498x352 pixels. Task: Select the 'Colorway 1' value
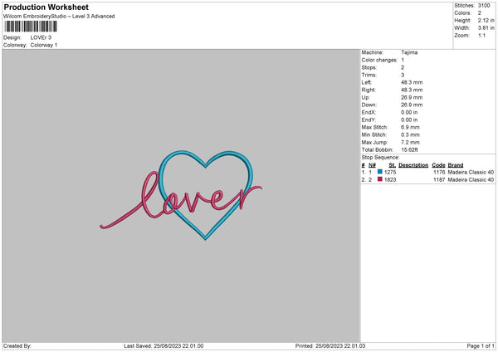point(44,45)
